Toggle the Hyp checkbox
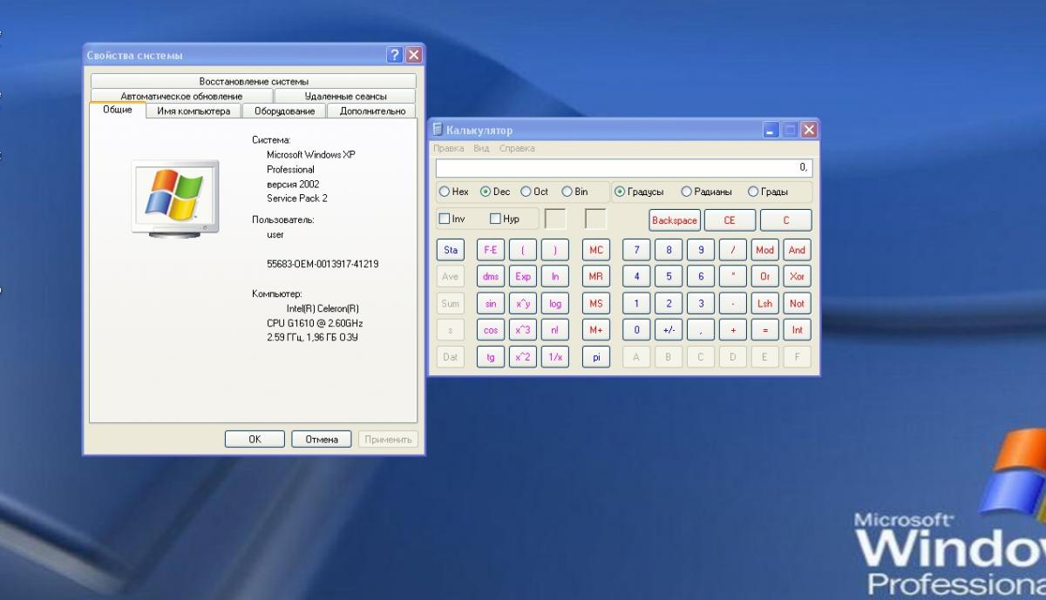The width and height of the screenshot is (1046, 600). pos(496,219)
